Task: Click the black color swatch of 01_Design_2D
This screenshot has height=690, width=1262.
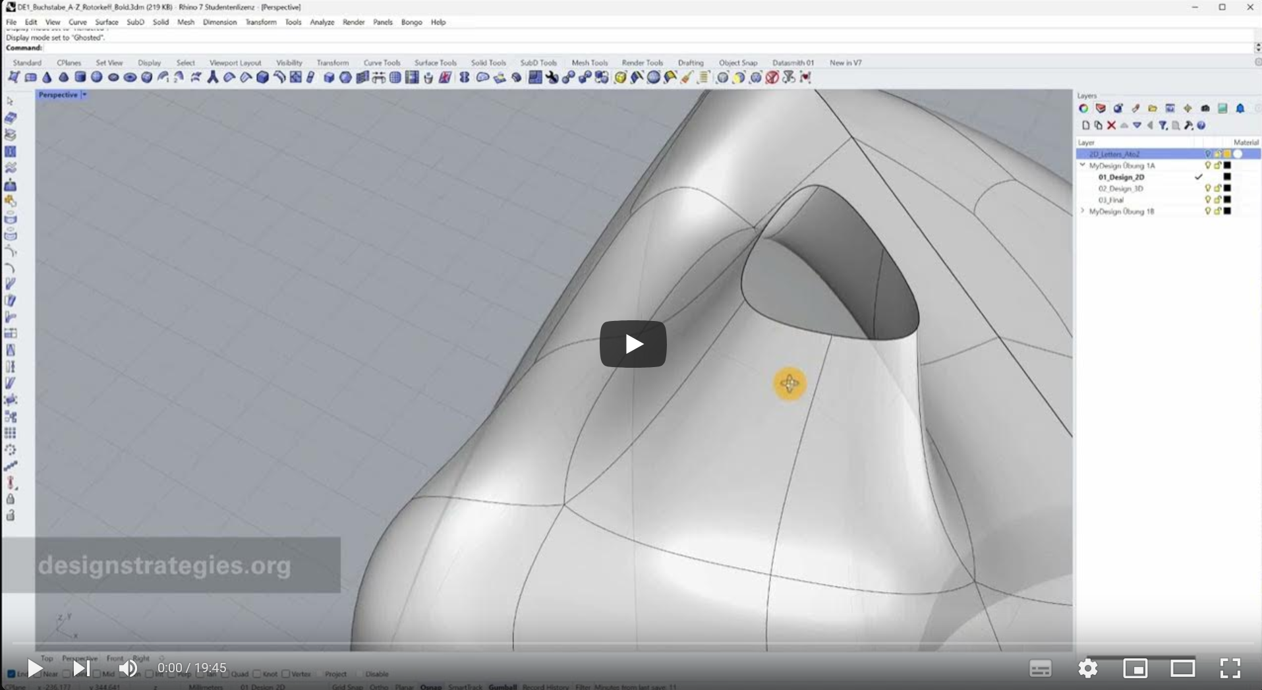Action: tap(1227, 177)
